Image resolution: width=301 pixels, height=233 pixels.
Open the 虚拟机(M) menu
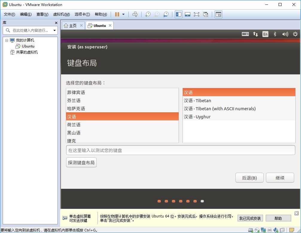(x=61, y=14)
